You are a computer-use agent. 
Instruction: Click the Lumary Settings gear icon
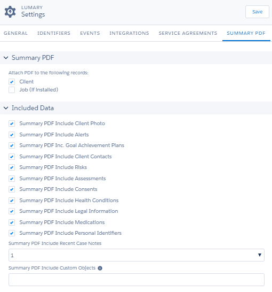(10, 12)
